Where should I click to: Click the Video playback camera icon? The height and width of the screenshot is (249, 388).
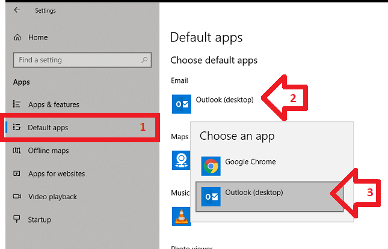(x=17, y=196)
